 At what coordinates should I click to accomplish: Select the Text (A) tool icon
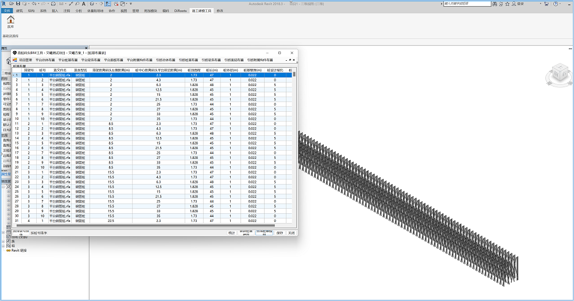(83, 3)
